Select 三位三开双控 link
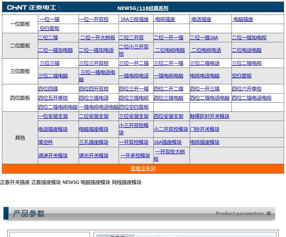 [x=94, y=63]
